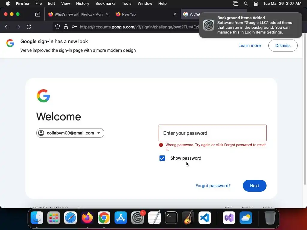This screenshot has height=230, width=307.
Task: Click the Forgot password? link
Action: click(213, 186)
